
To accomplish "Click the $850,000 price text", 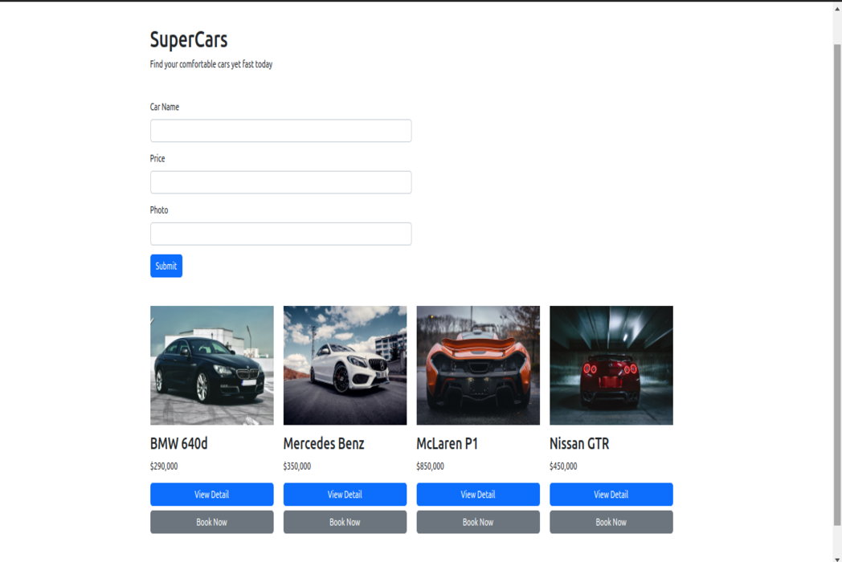I will pos(430,466).
